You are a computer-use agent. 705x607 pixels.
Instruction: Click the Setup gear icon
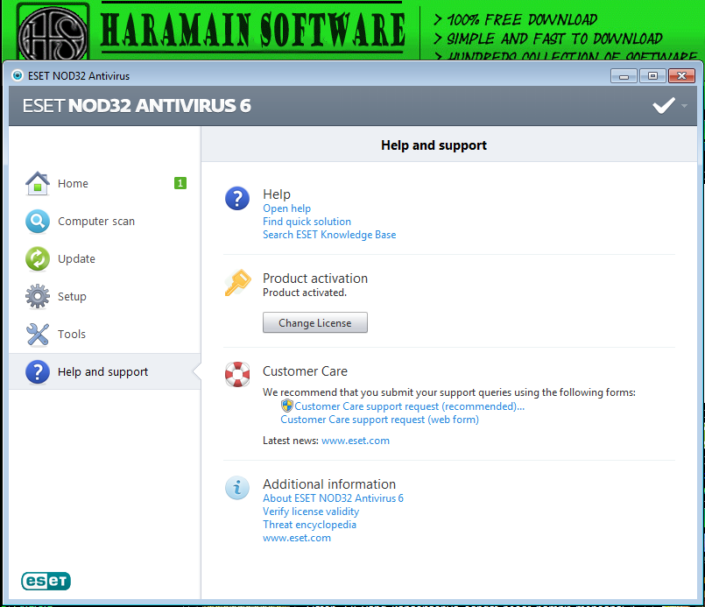pyautogui.click(x=38, y=296)
